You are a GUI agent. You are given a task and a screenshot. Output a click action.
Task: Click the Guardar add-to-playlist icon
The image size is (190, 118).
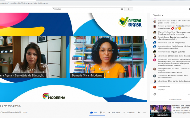[x=124, y=112]
